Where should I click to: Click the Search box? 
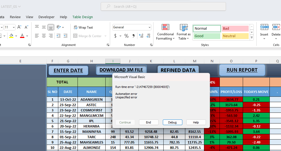tap(163, 6)
